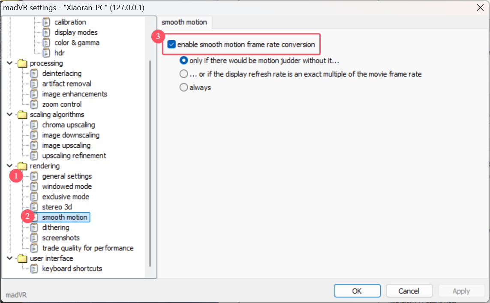
Task: Click the windowed mode page icon
Action: tap(34, 187)
